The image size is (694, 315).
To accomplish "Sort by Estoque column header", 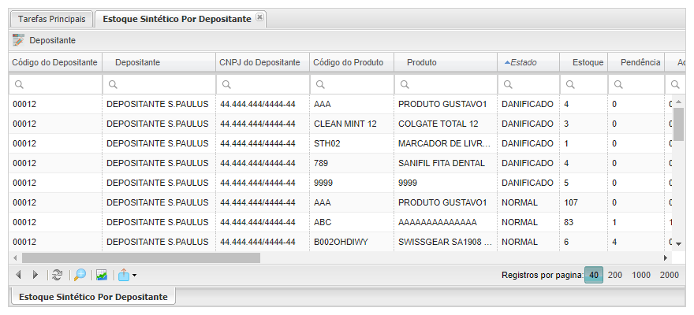I will click(x=588, y=62).
